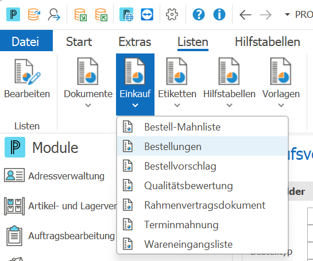Click the Adressverwaltung contact card icon
Image resolution: width=313 pixels, height=261 pixels.
tap(14, 175)
